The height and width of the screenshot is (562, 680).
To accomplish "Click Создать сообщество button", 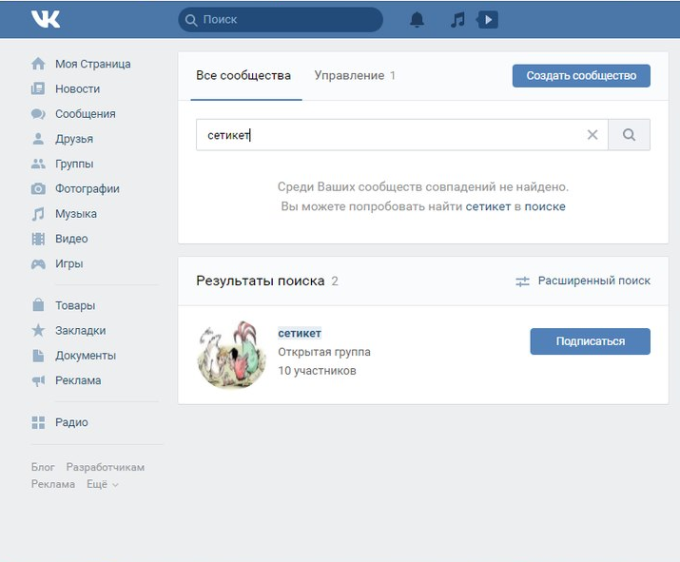I will coord(581,76).
